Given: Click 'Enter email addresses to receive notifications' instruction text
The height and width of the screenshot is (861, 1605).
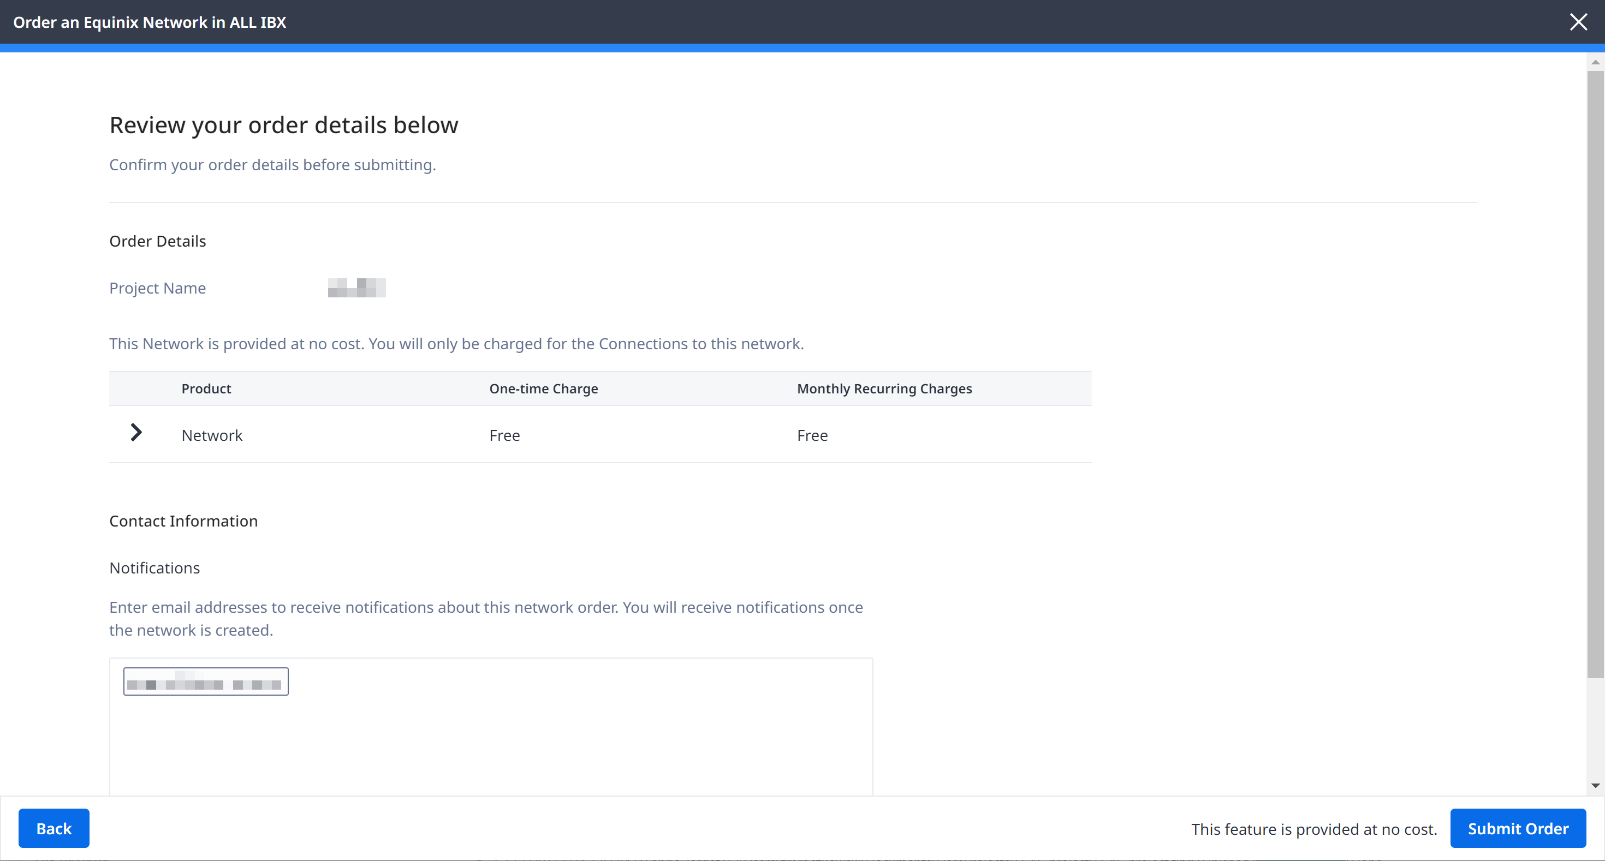Looking at the screenshot, I should (x=486, y=619).
